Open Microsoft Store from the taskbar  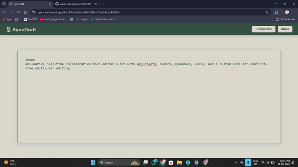(x=171, y=163)
